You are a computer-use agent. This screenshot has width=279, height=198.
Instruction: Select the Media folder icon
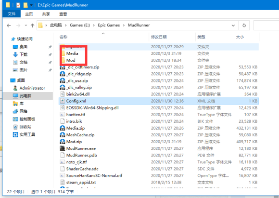tap(63, 53)
